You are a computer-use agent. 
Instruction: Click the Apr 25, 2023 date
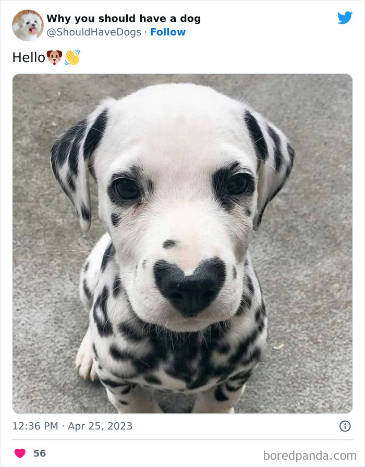click(100, 426)
